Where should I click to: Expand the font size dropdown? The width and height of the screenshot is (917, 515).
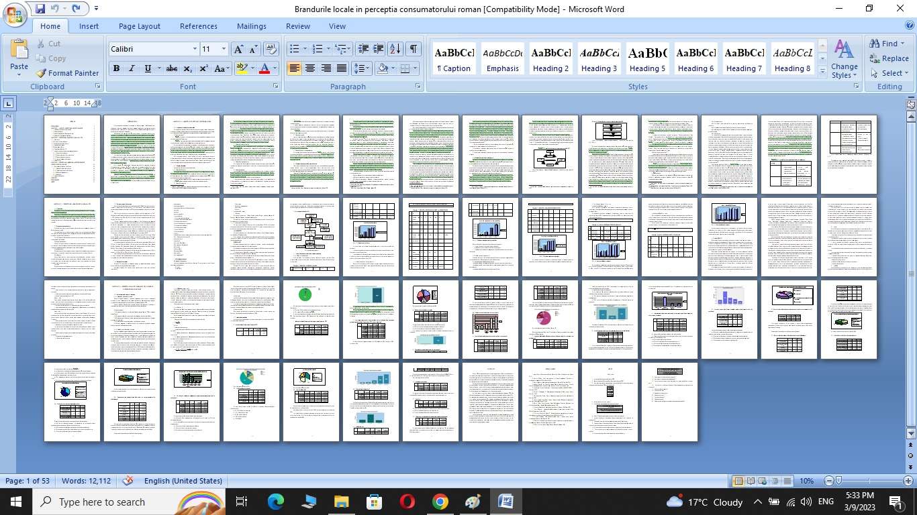[x=224, y=49]
